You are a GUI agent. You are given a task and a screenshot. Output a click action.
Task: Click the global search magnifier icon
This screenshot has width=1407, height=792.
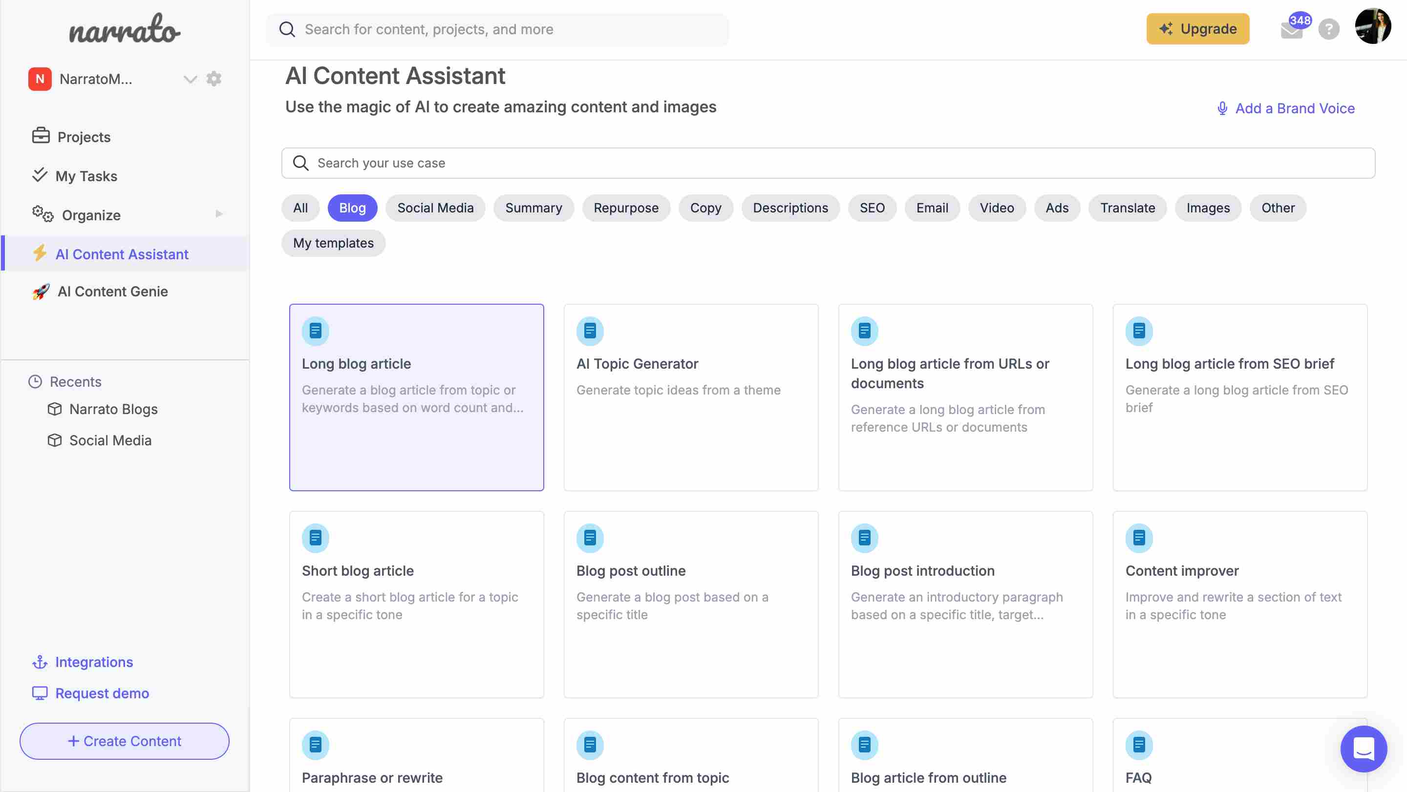click(287, 29)
